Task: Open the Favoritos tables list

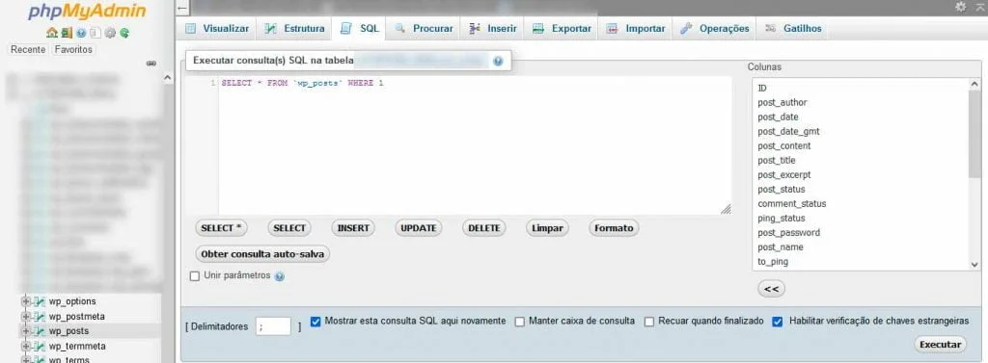Action: [x=73, y=49]
